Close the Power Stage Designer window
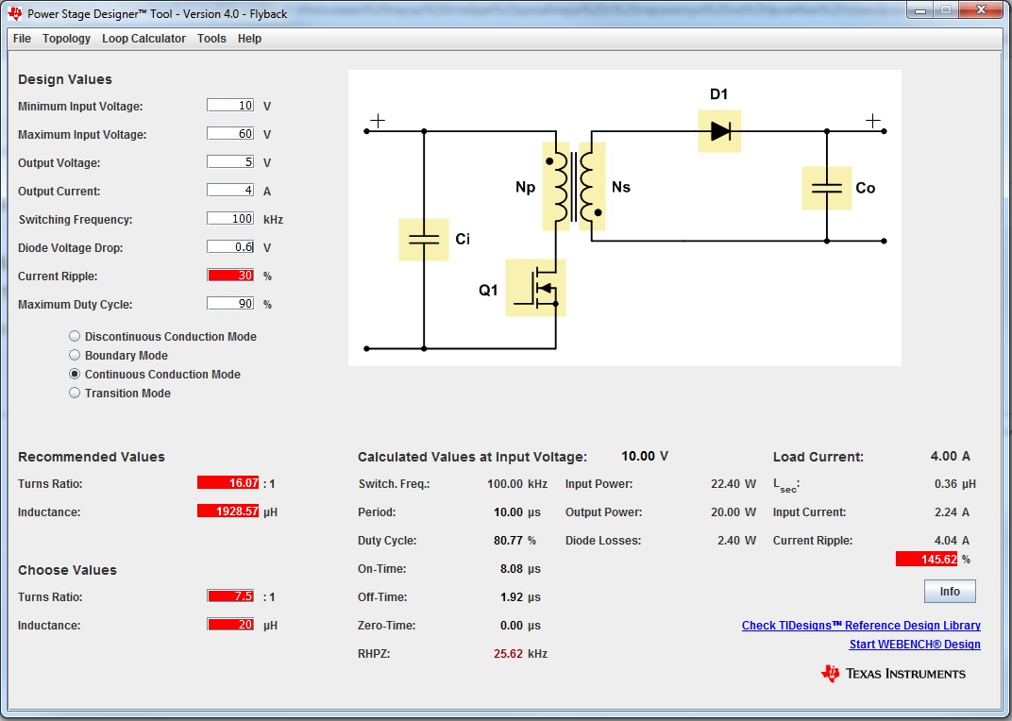 [x=980, y=9]
